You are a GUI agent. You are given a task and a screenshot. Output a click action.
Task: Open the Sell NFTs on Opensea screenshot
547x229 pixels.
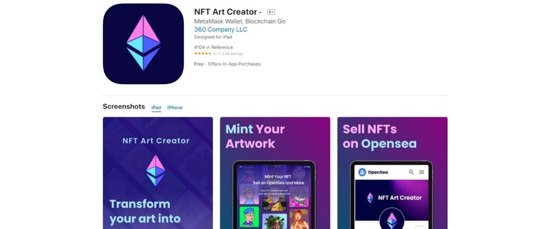point(392,173)
